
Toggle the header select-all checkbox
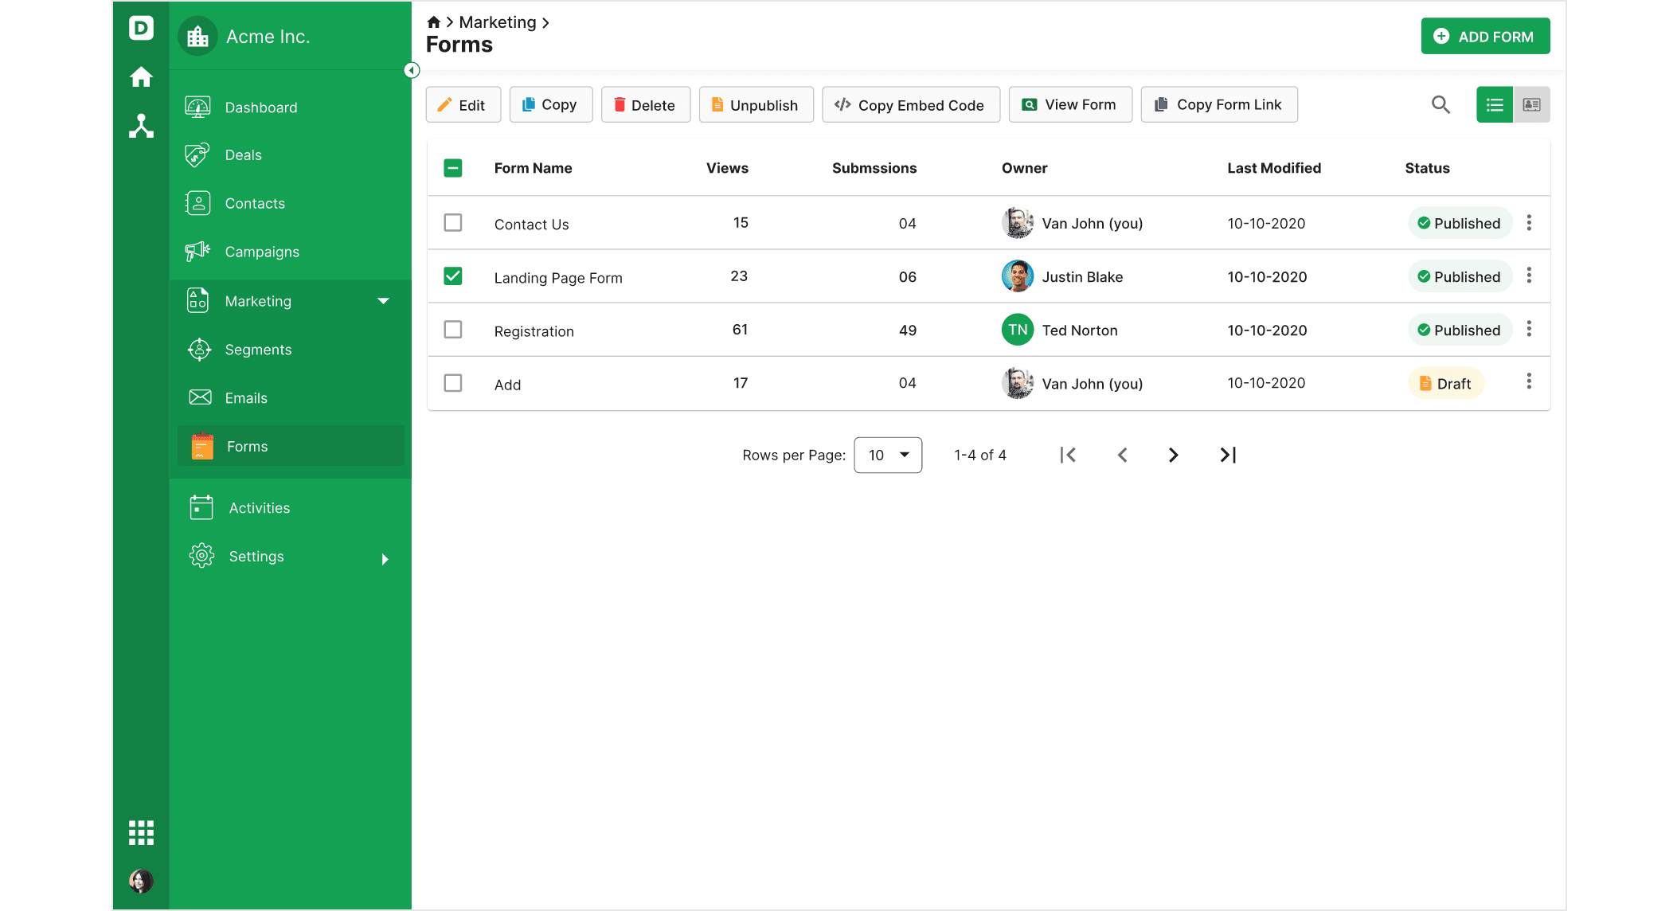coord(453,168)
